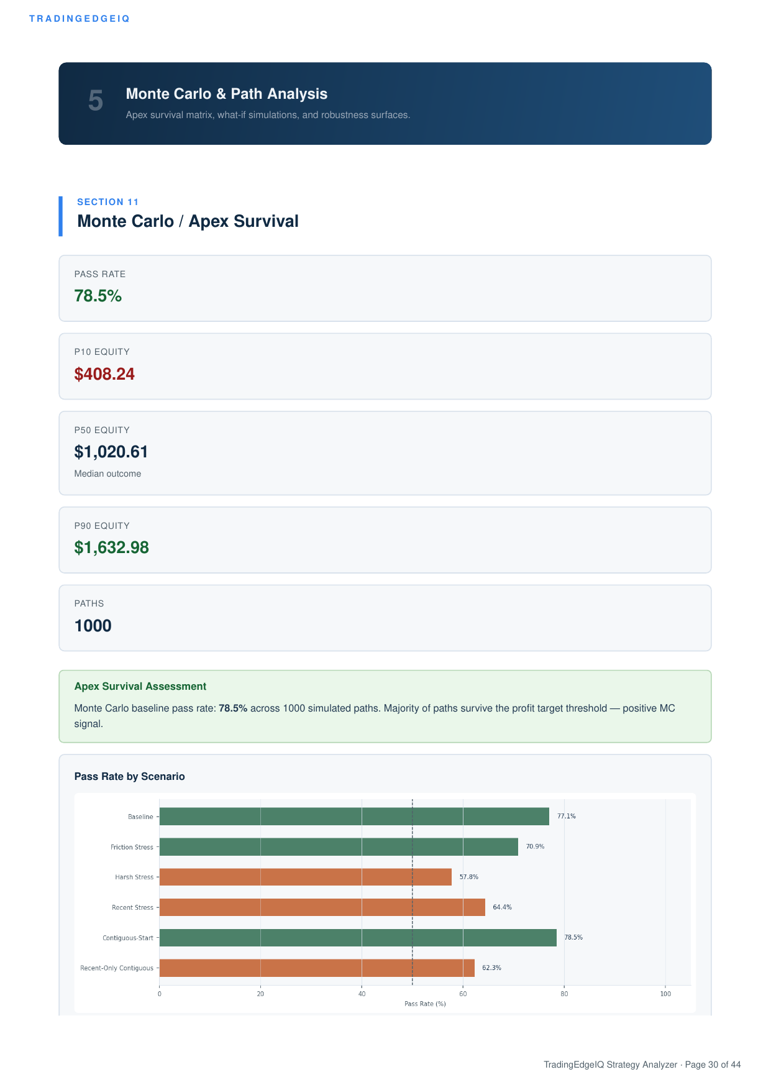The image size is (771, 1090).
Task: Click the PATHS card label
Action: 89,603
